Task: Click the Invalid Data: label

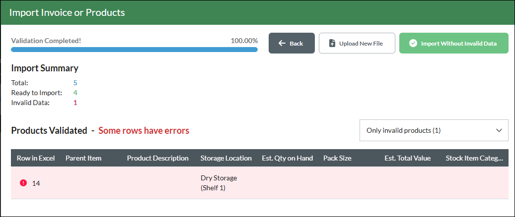Action: click(x=30, y=103)
